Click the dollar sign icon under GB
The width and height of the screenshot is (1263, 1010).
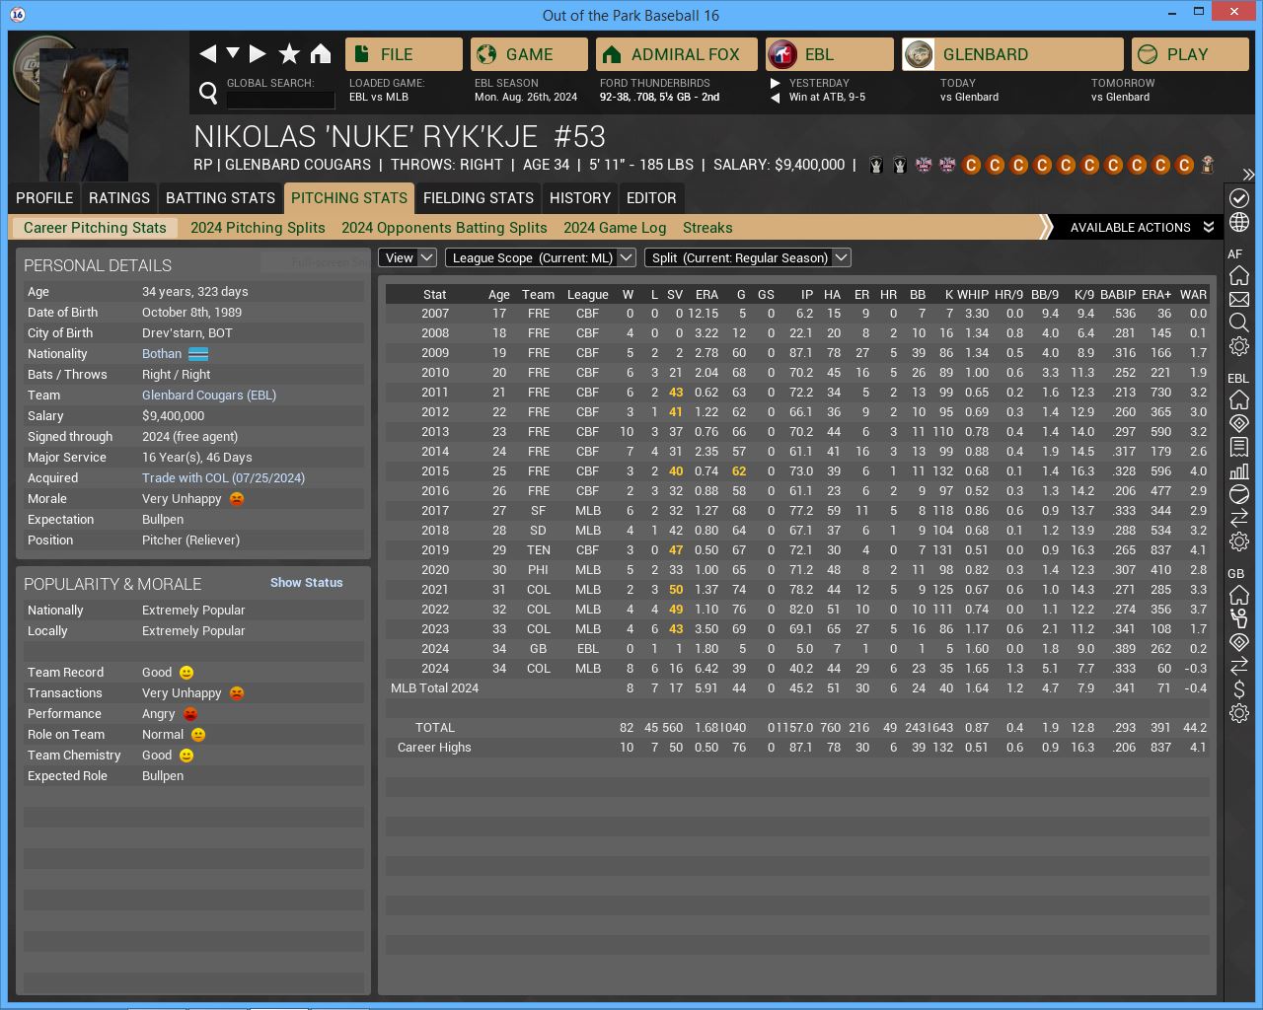tap(1239, 689)
